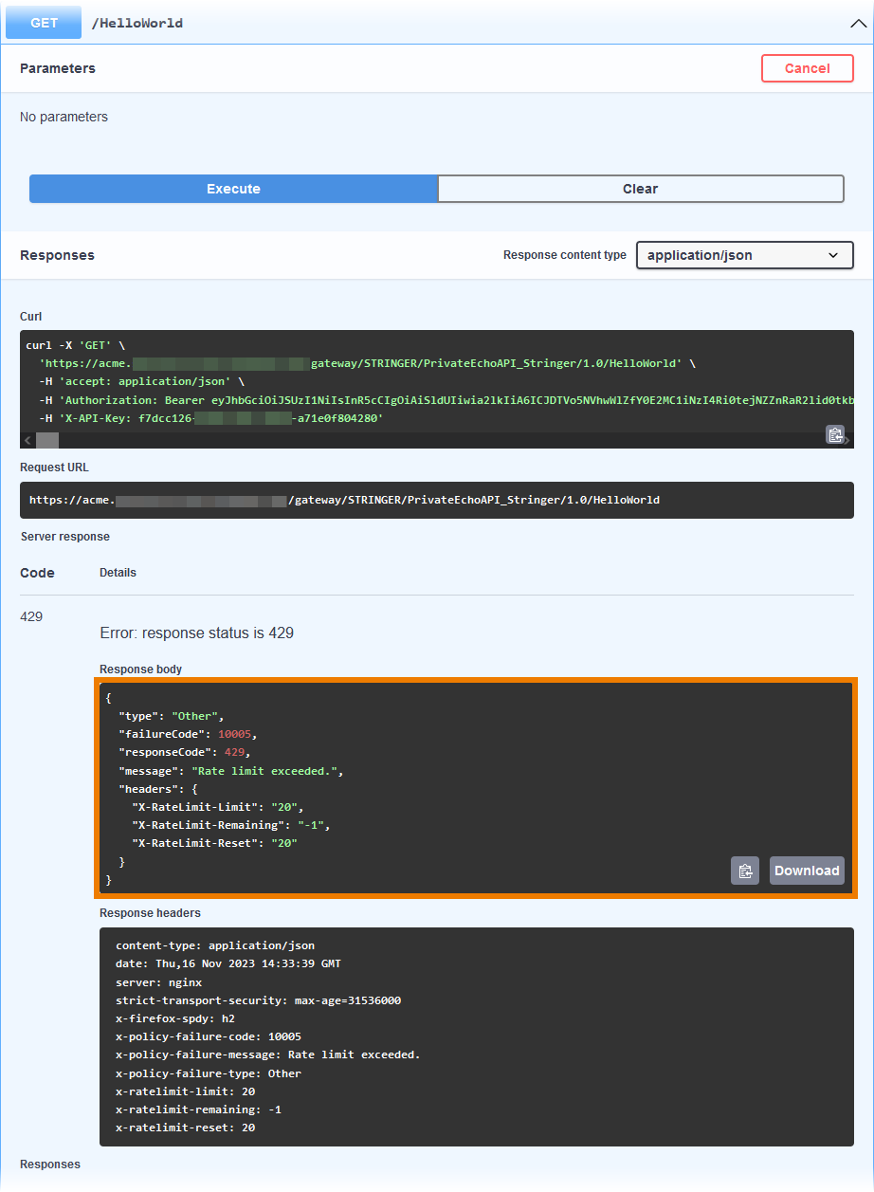Click the curl box horizontal scrollbar thumb
Viewport: 874px width, 1192px height.
47,440
